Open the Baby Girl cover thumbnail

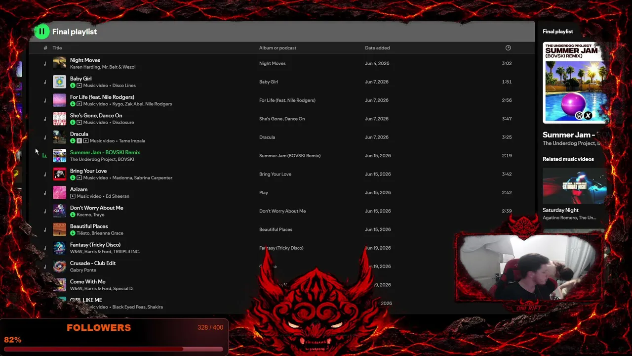[59, 82]
